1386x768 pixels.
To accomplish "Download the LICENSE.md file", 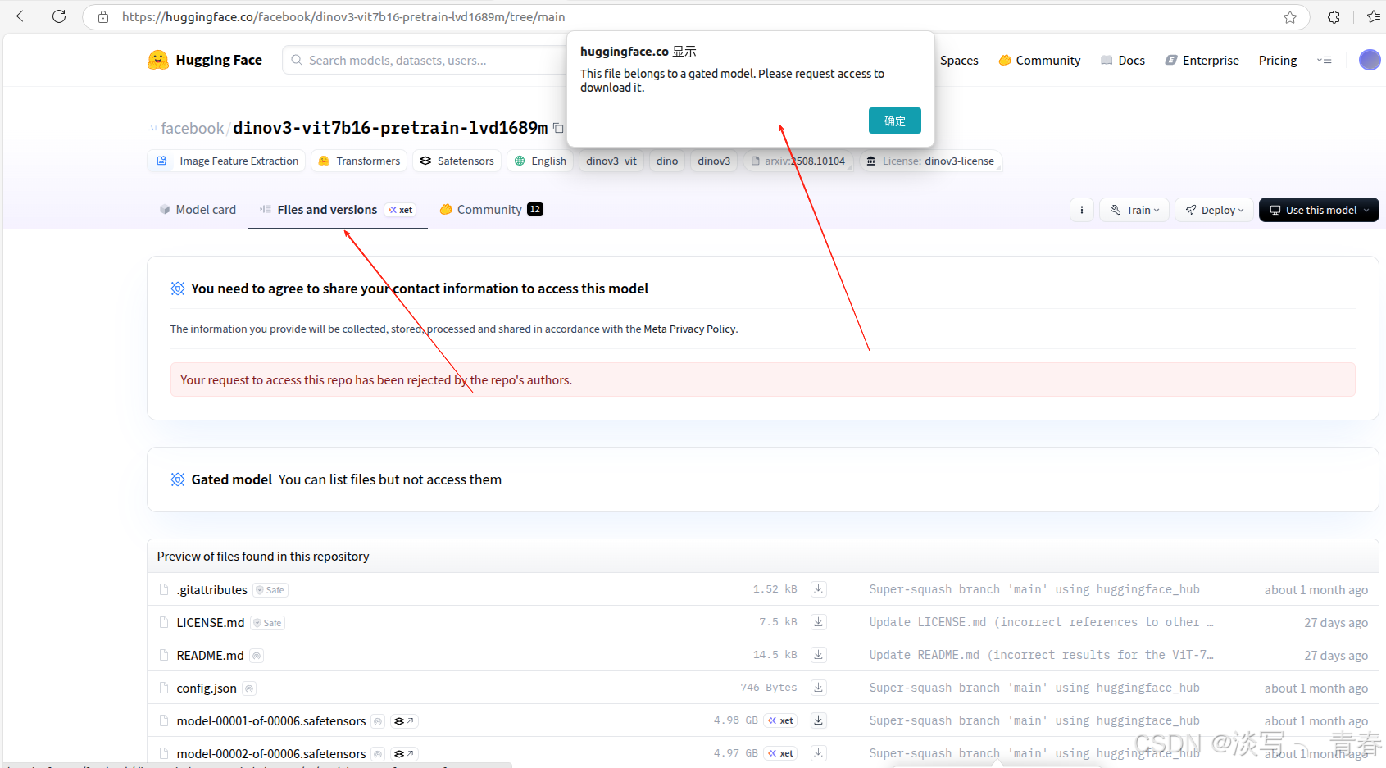I will tap(818, 622).
